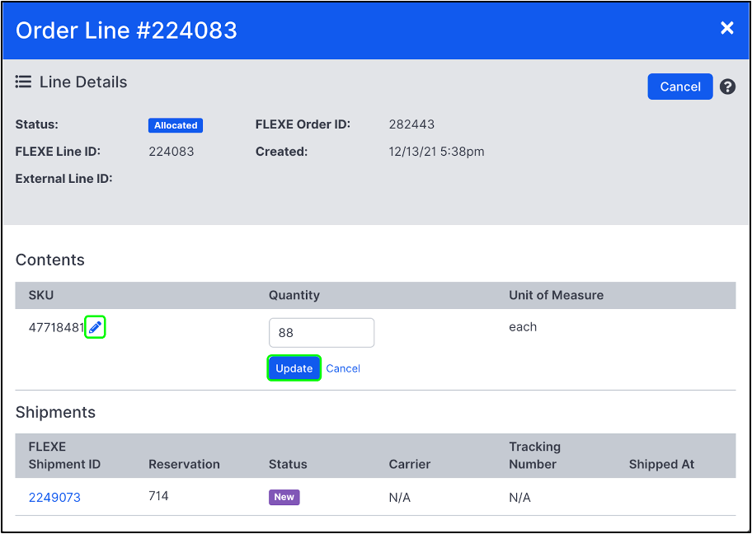
Task: Click the N/A value under Carrier
Action: [x=399, y=498]
